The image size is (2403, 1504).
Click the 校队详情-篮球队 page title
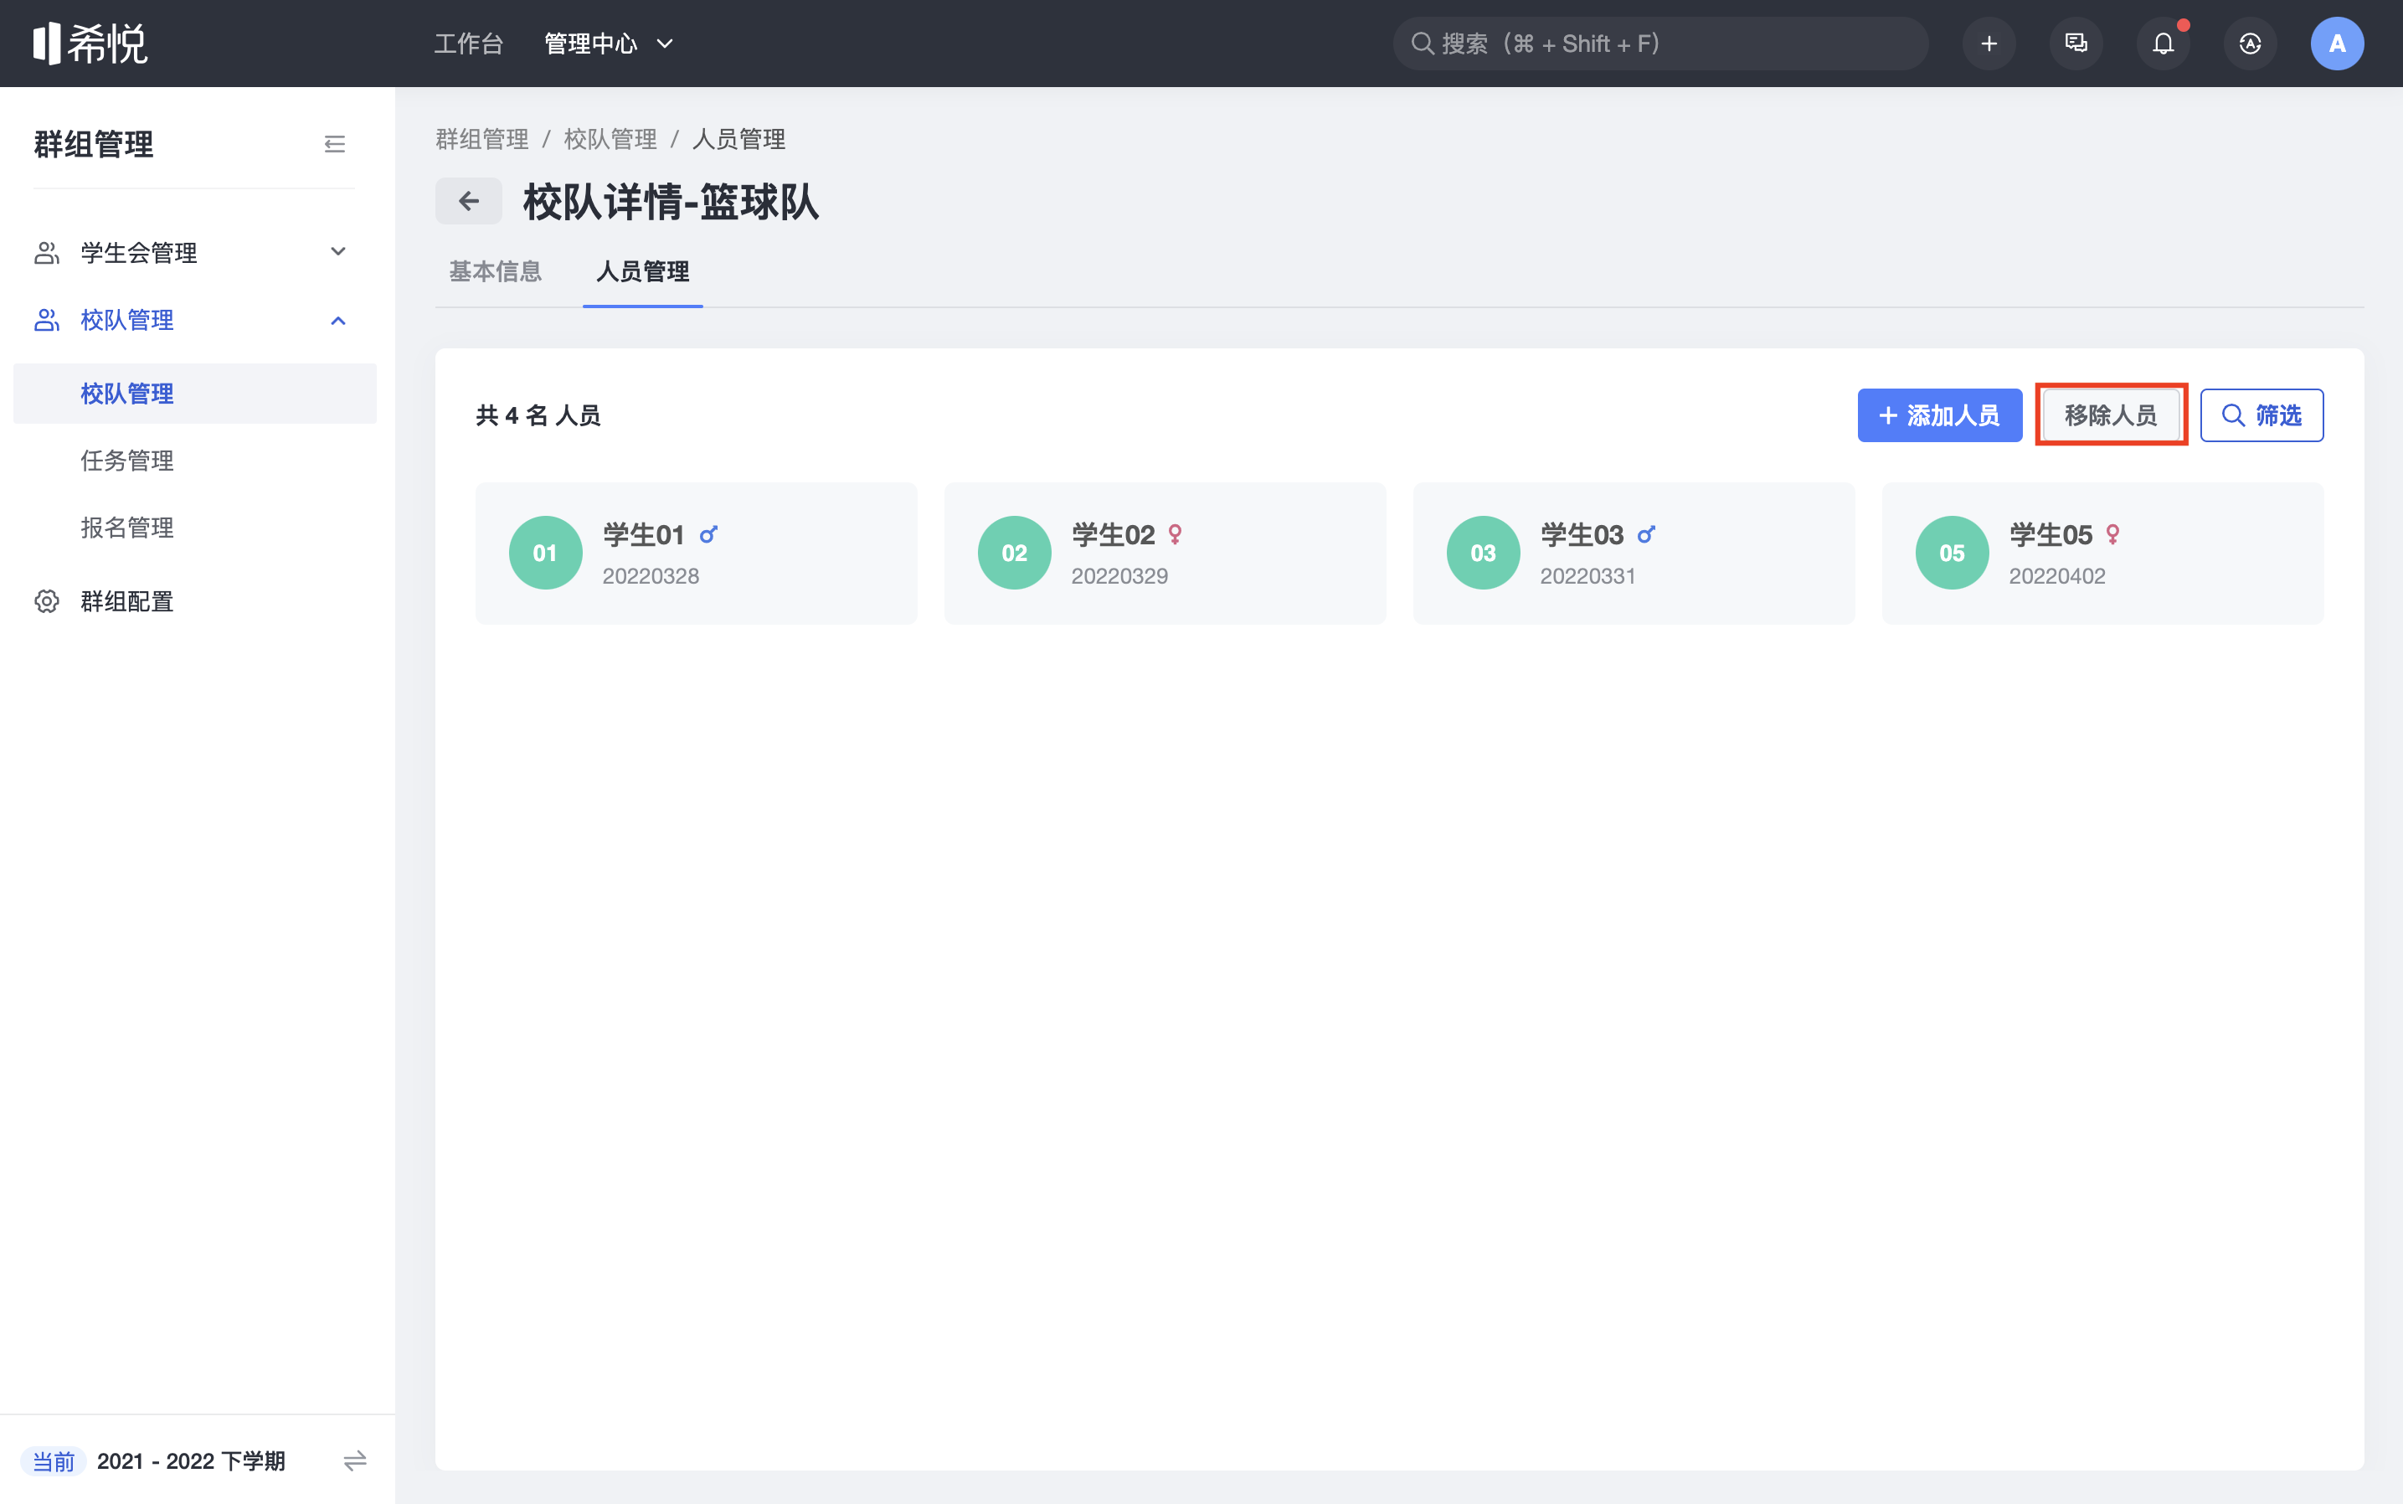click(x=672, y=202)
